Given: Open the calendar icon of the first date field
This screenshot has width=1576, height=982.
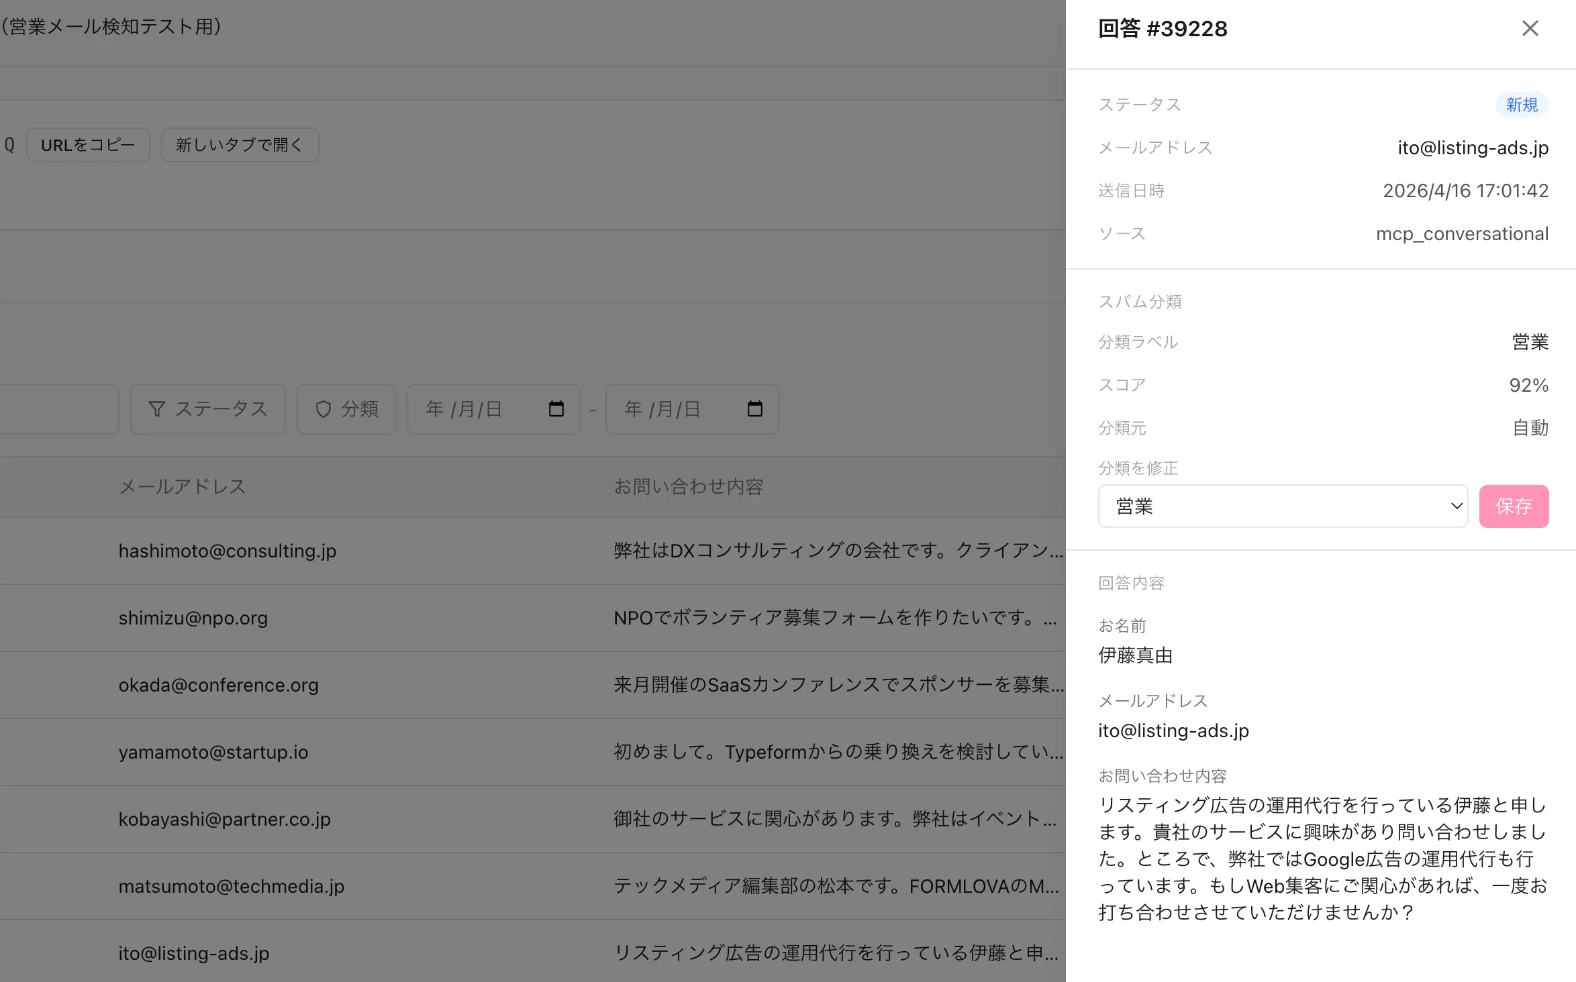Looking at the screenshot, I should point(555,409).
